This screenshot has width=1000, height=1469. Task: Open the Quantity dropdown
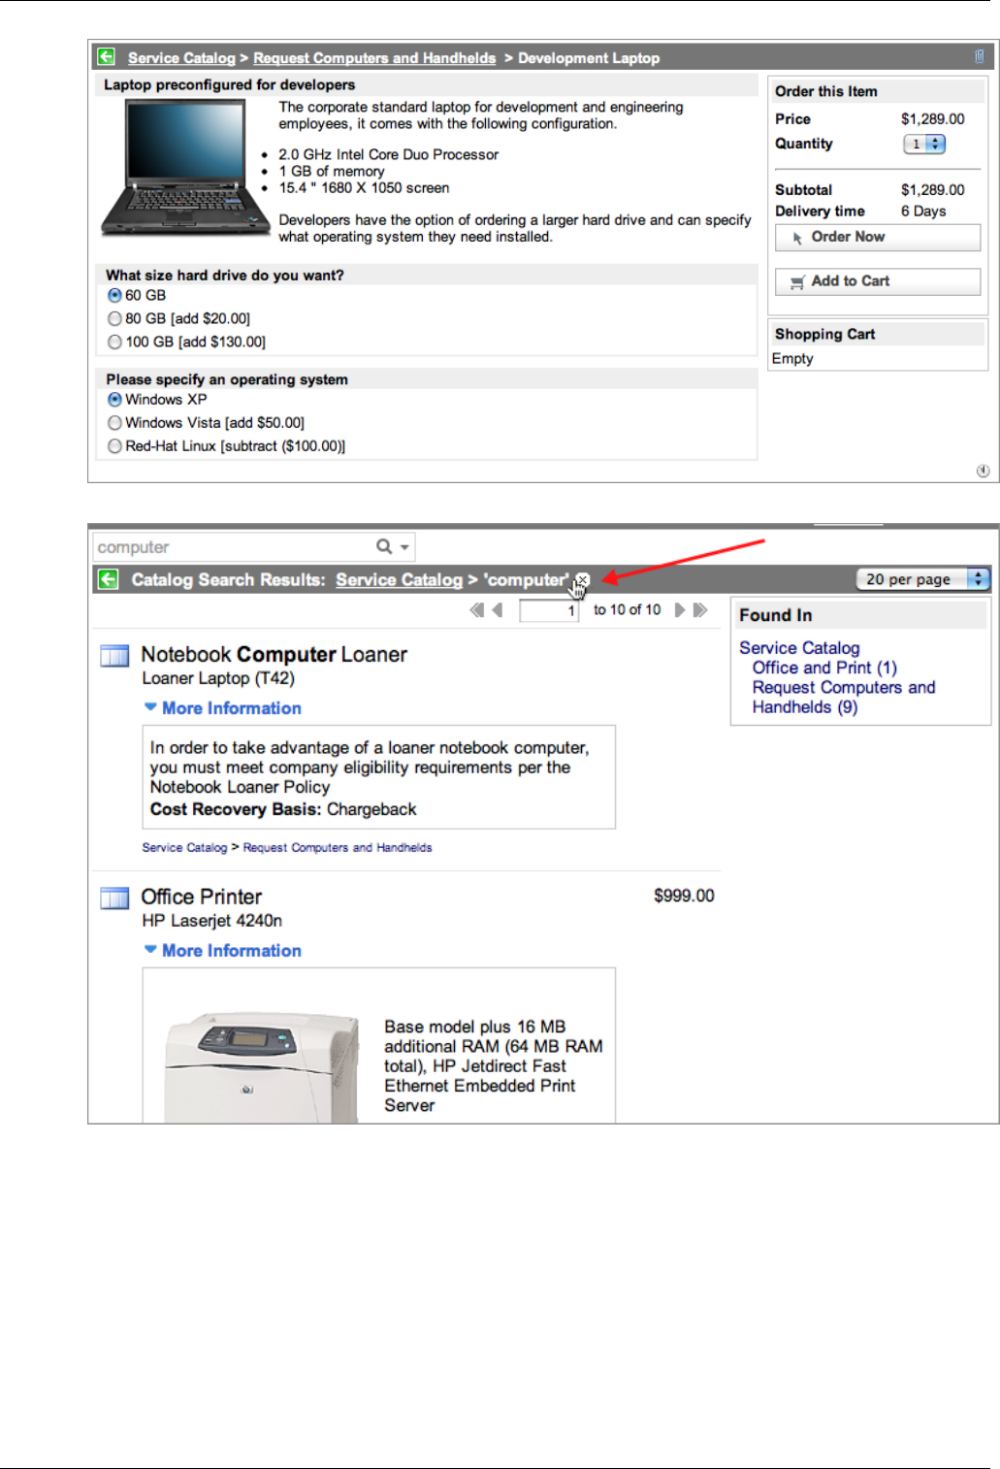[x=924, y=145]
